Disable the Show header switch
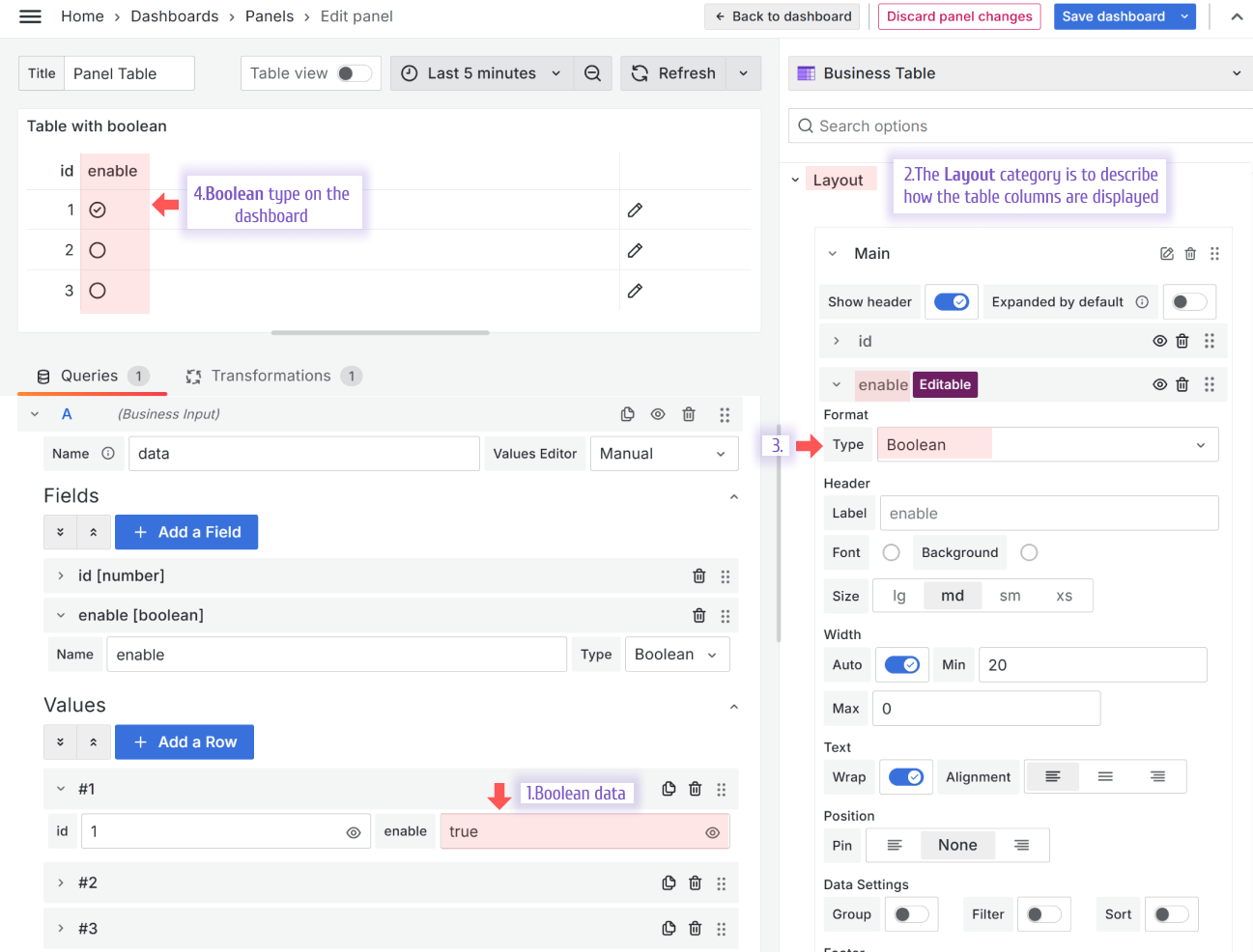 (952, 302)
